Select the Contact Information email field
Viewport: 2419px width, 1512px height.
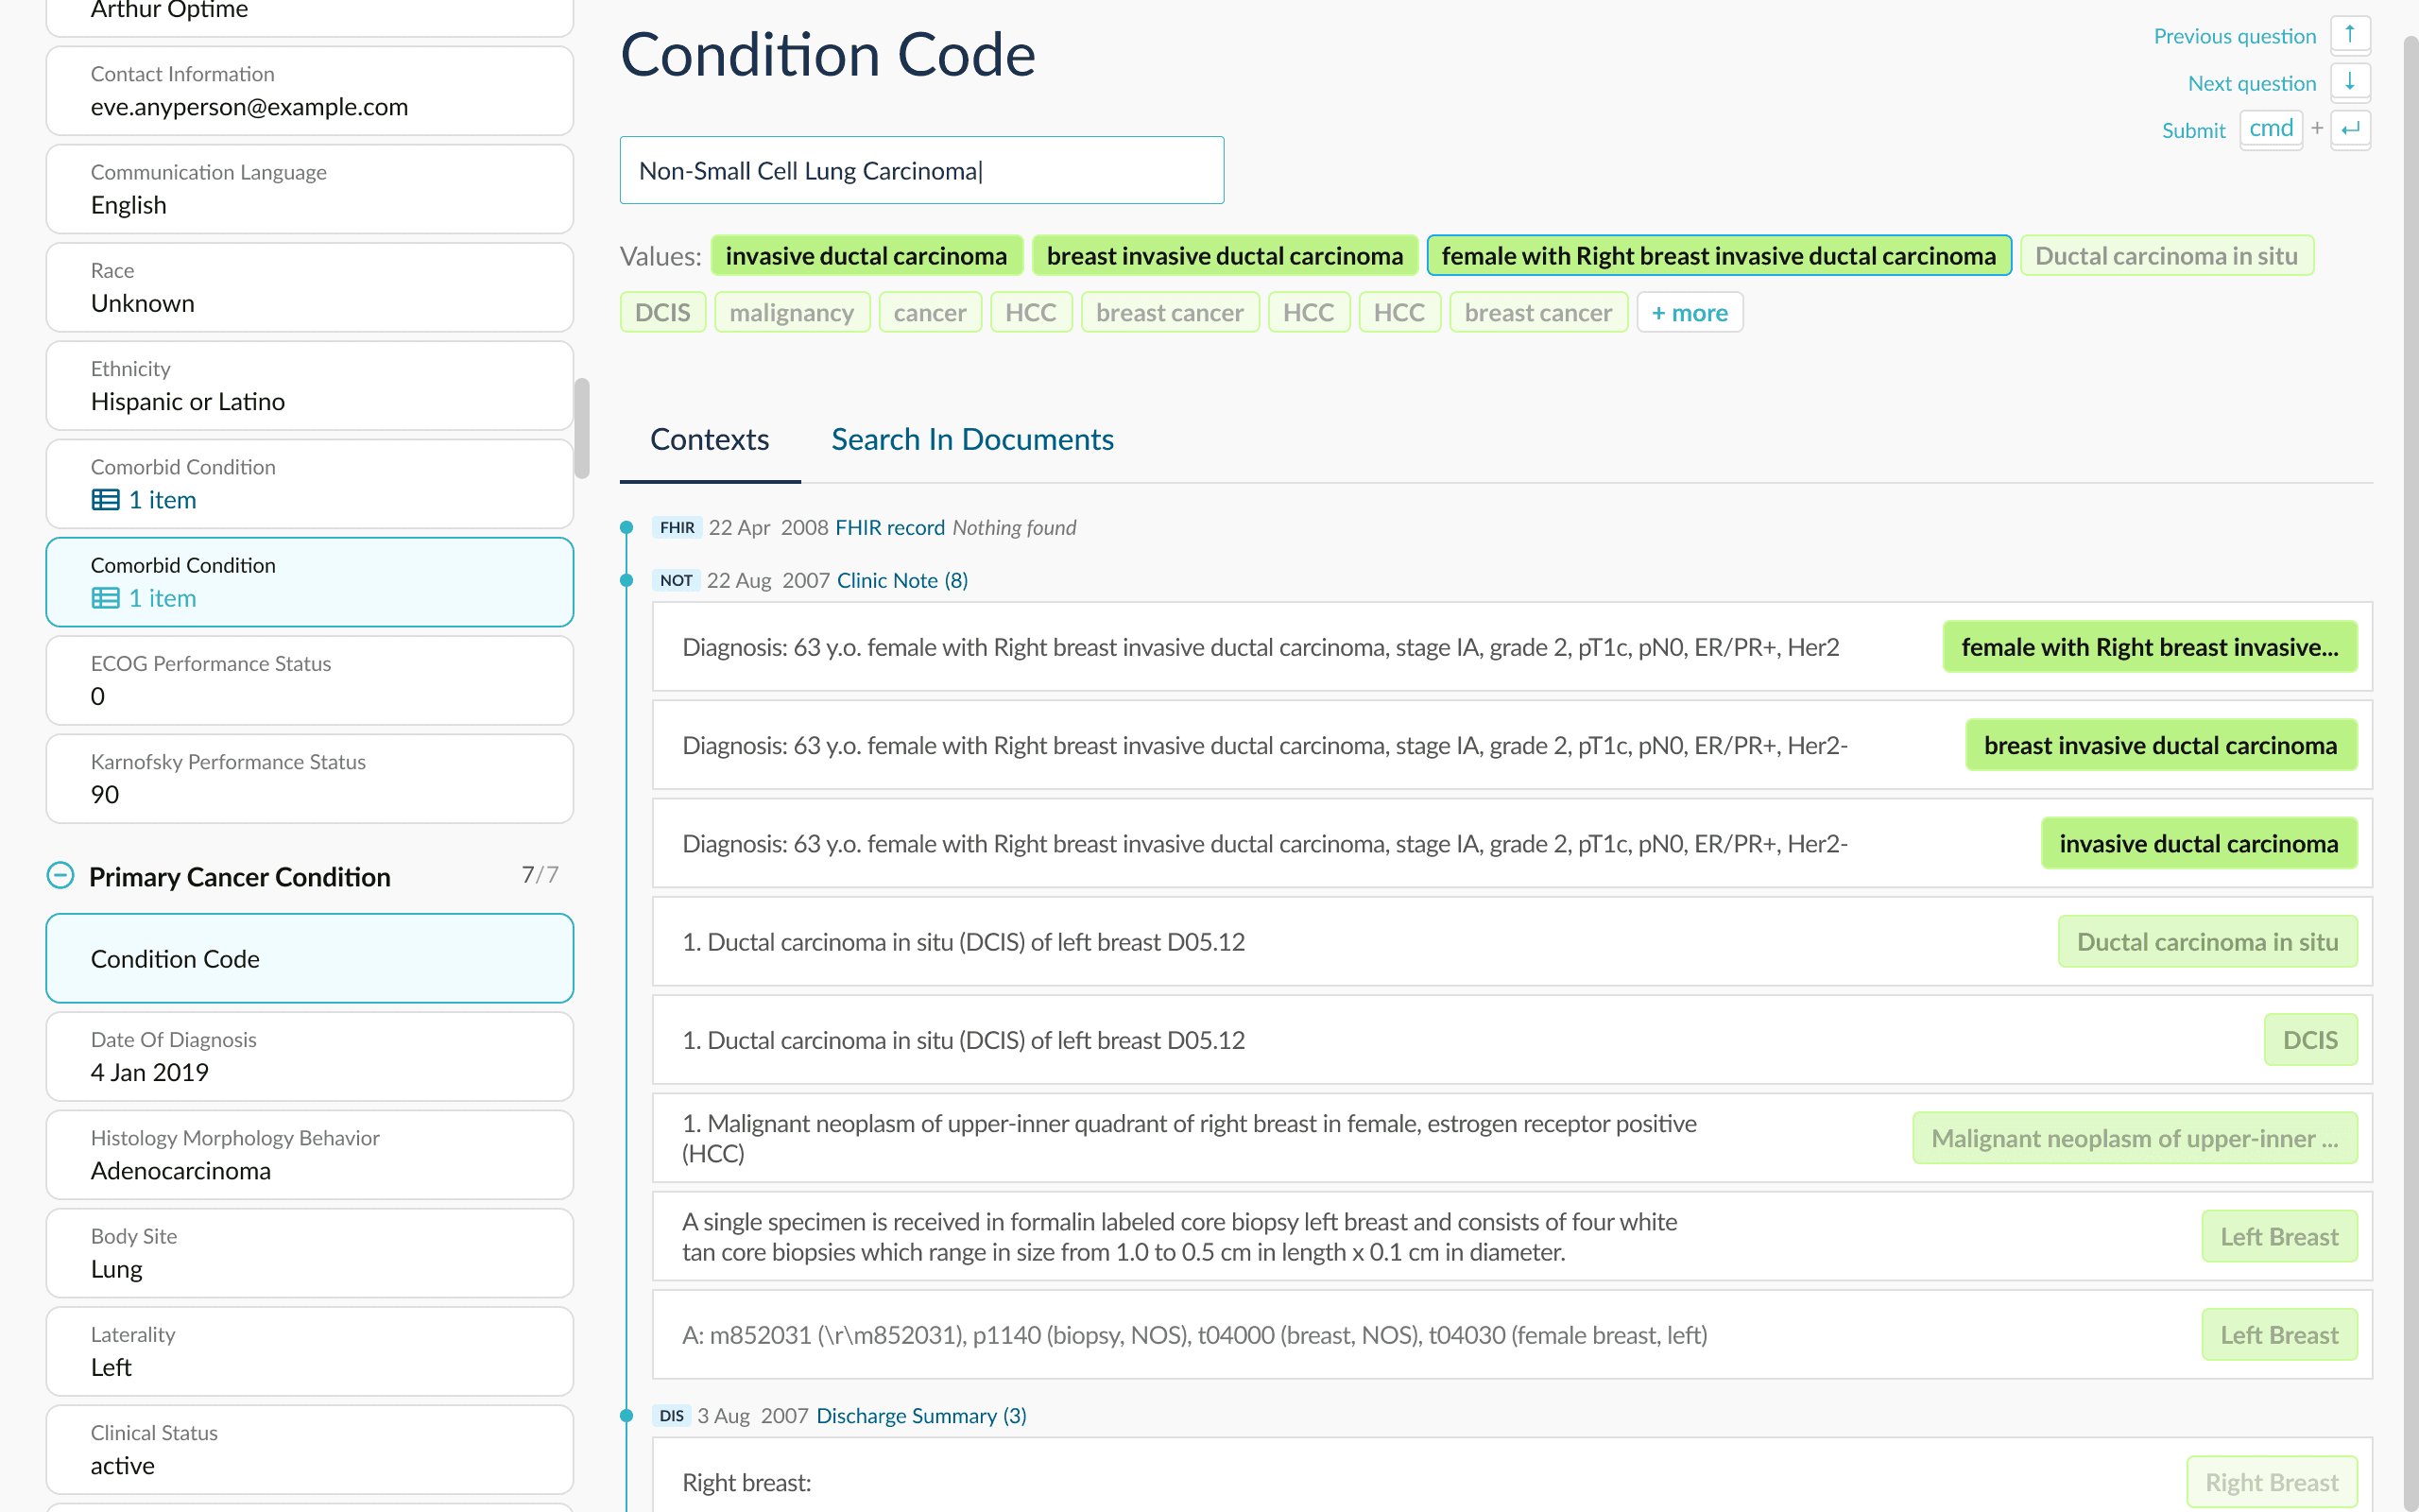pos(310,90)
